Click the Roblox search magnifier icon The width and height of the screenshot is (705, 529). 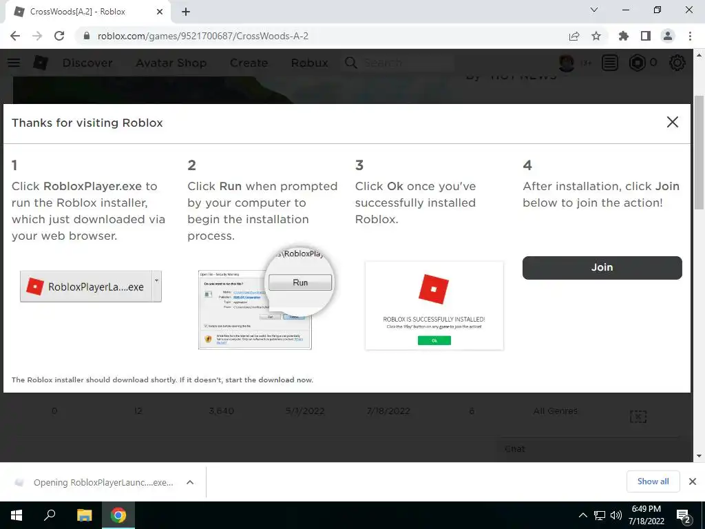click(350, 63)
